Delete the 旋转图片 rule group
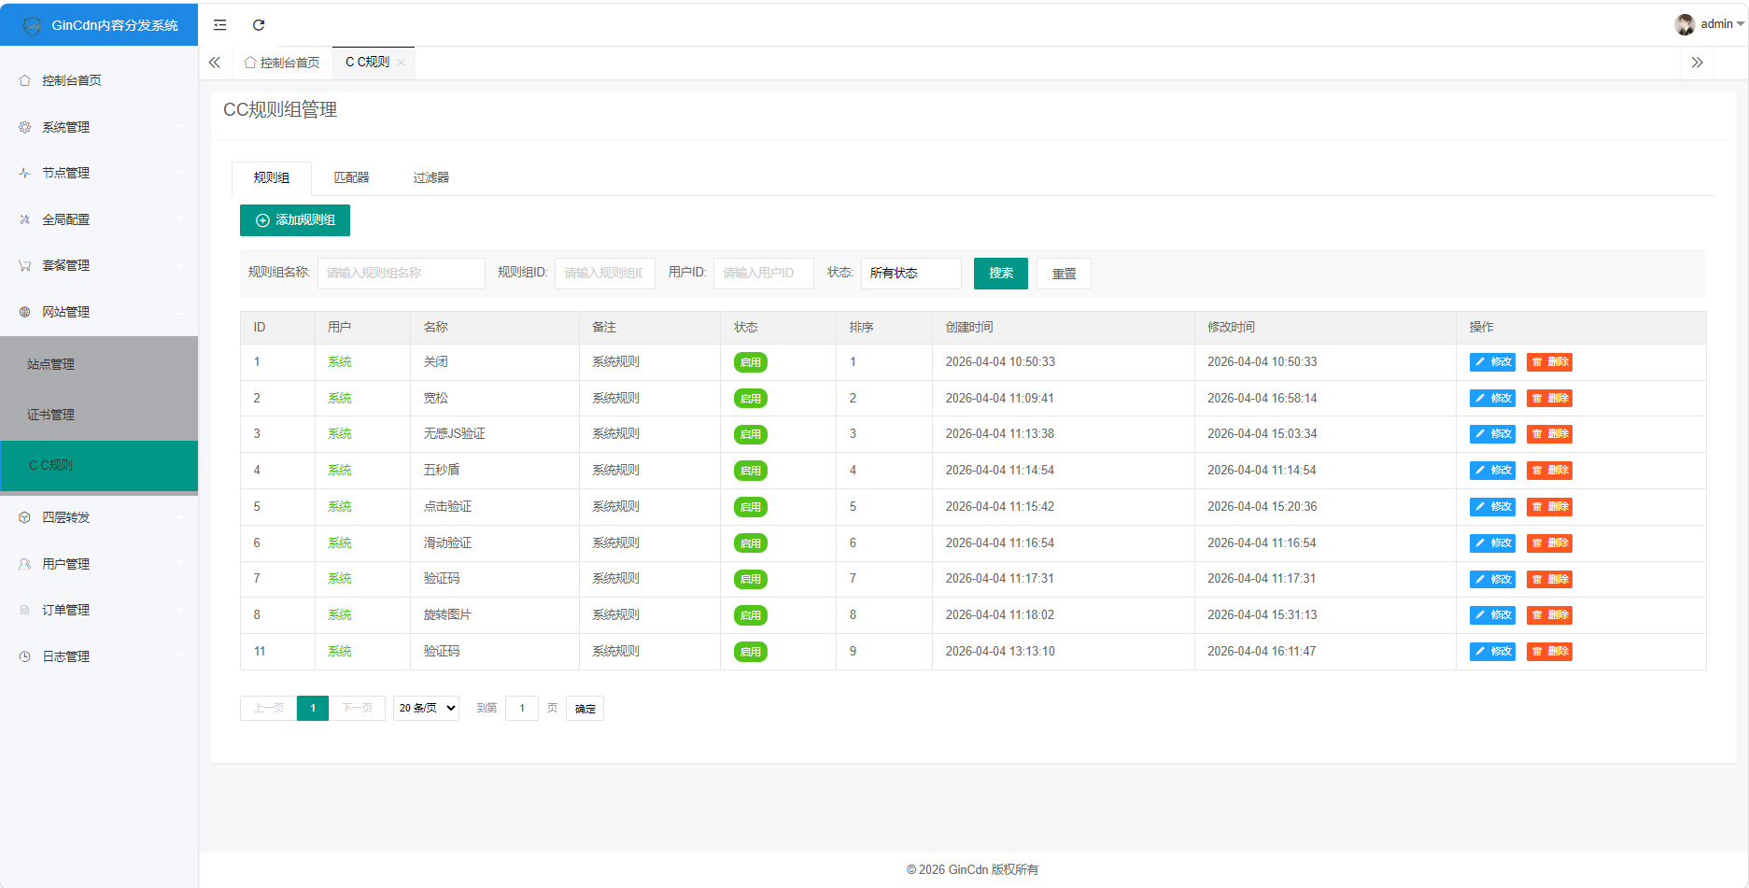This screenshot has width=1749, height=888. coord(1549,615)
